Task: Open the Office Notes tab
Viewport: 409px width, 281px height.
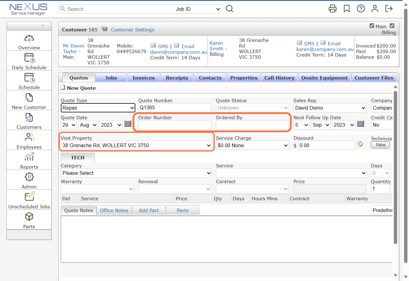Action: click(x=114, y=210)
